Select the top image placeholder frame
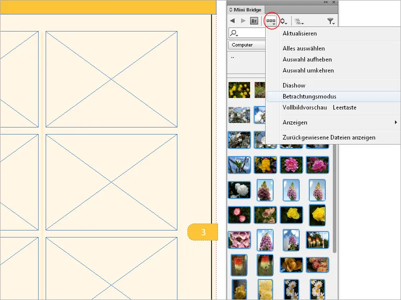Viewport: 401px width, 300px height. (x=111, y=79)
